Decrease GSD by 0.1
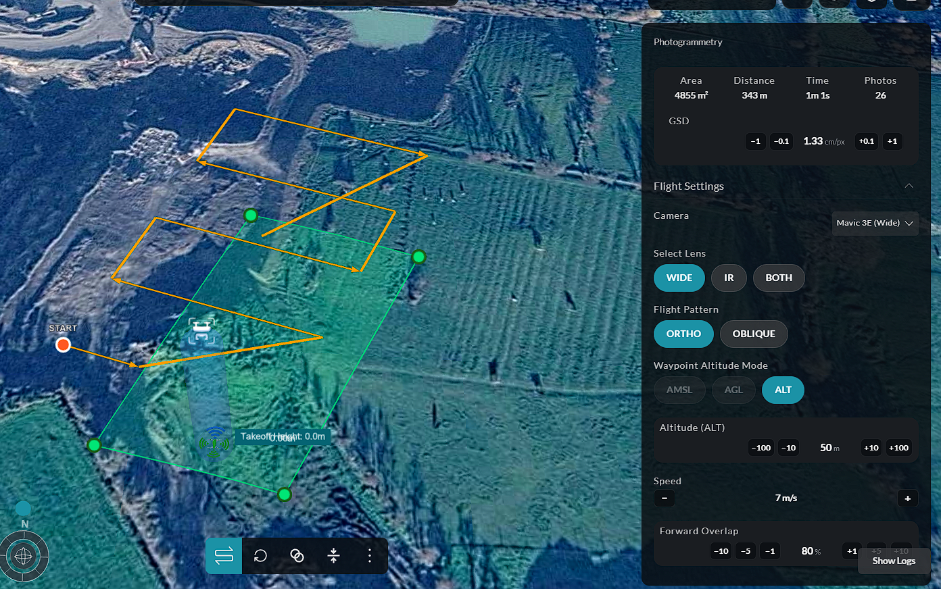 [x=781, y=141]
